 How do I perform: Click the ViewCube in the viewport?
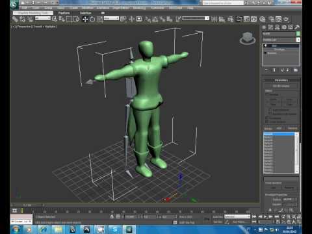pyautogui.click(x=248, y=38)
